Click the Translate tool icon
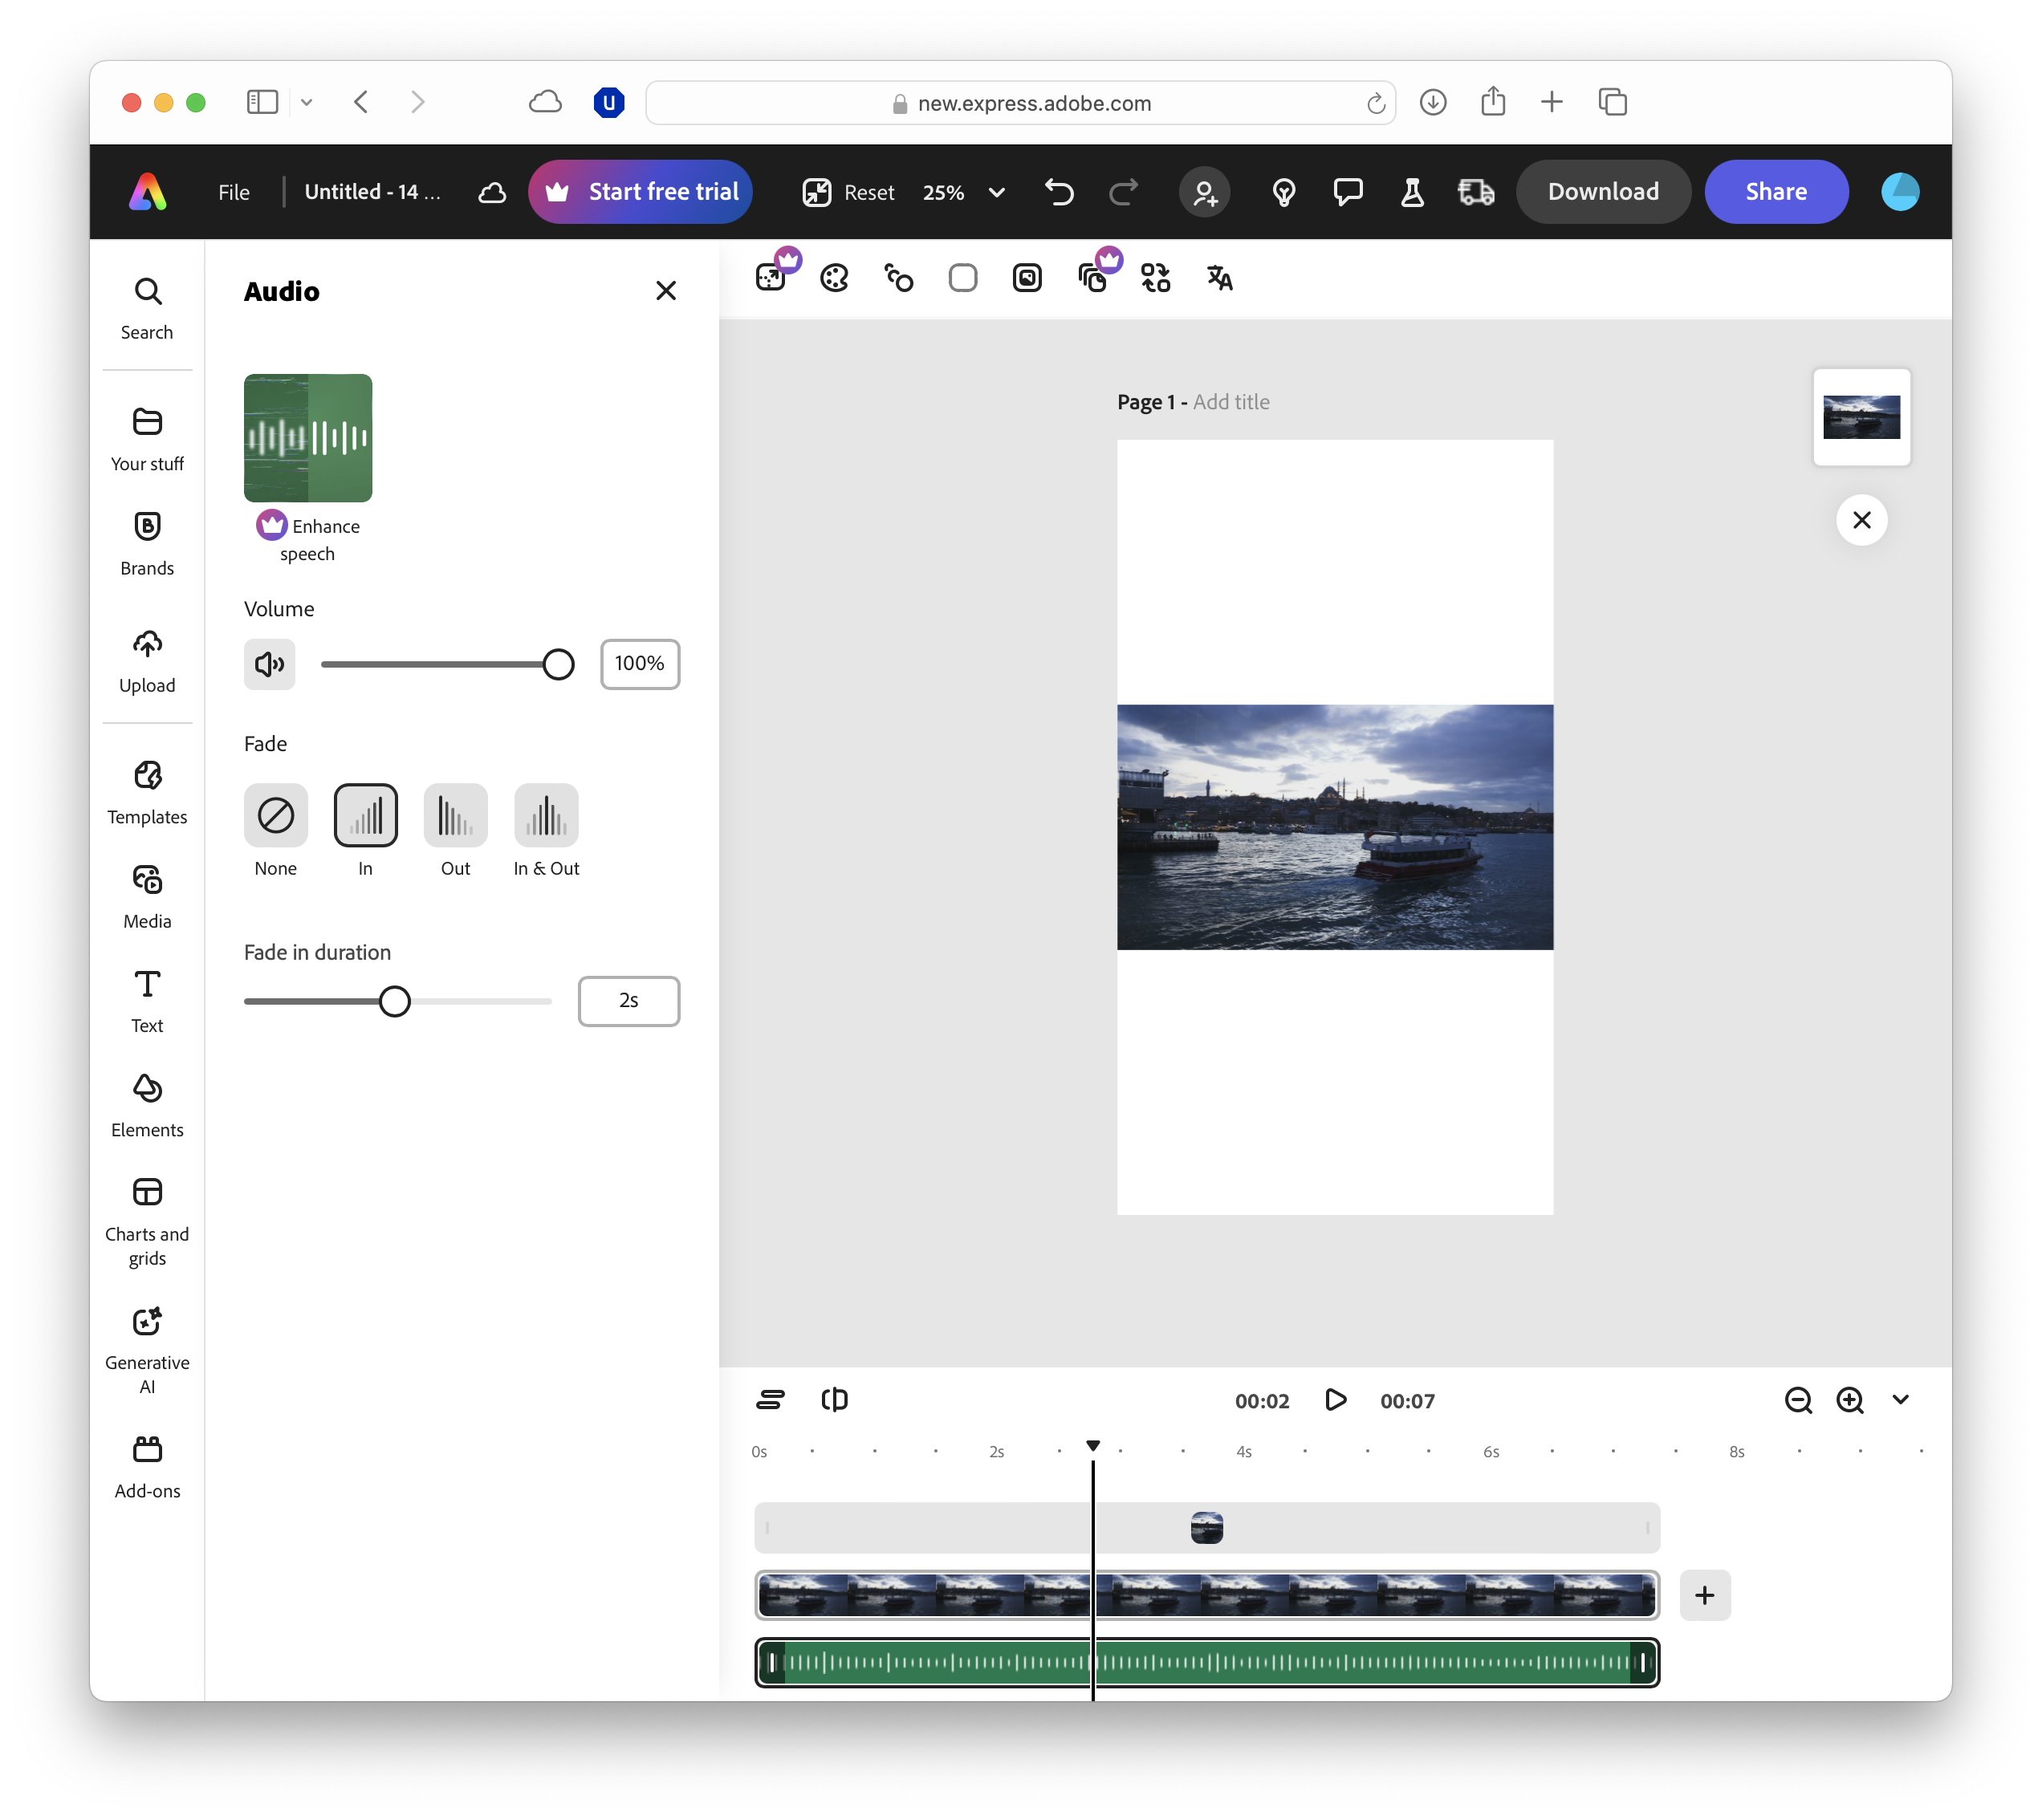Screen dimensions: 2042x1820 point(1219,278)
